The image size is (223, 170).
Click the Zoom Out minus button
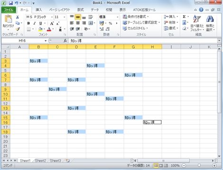(x=184, y=165)
